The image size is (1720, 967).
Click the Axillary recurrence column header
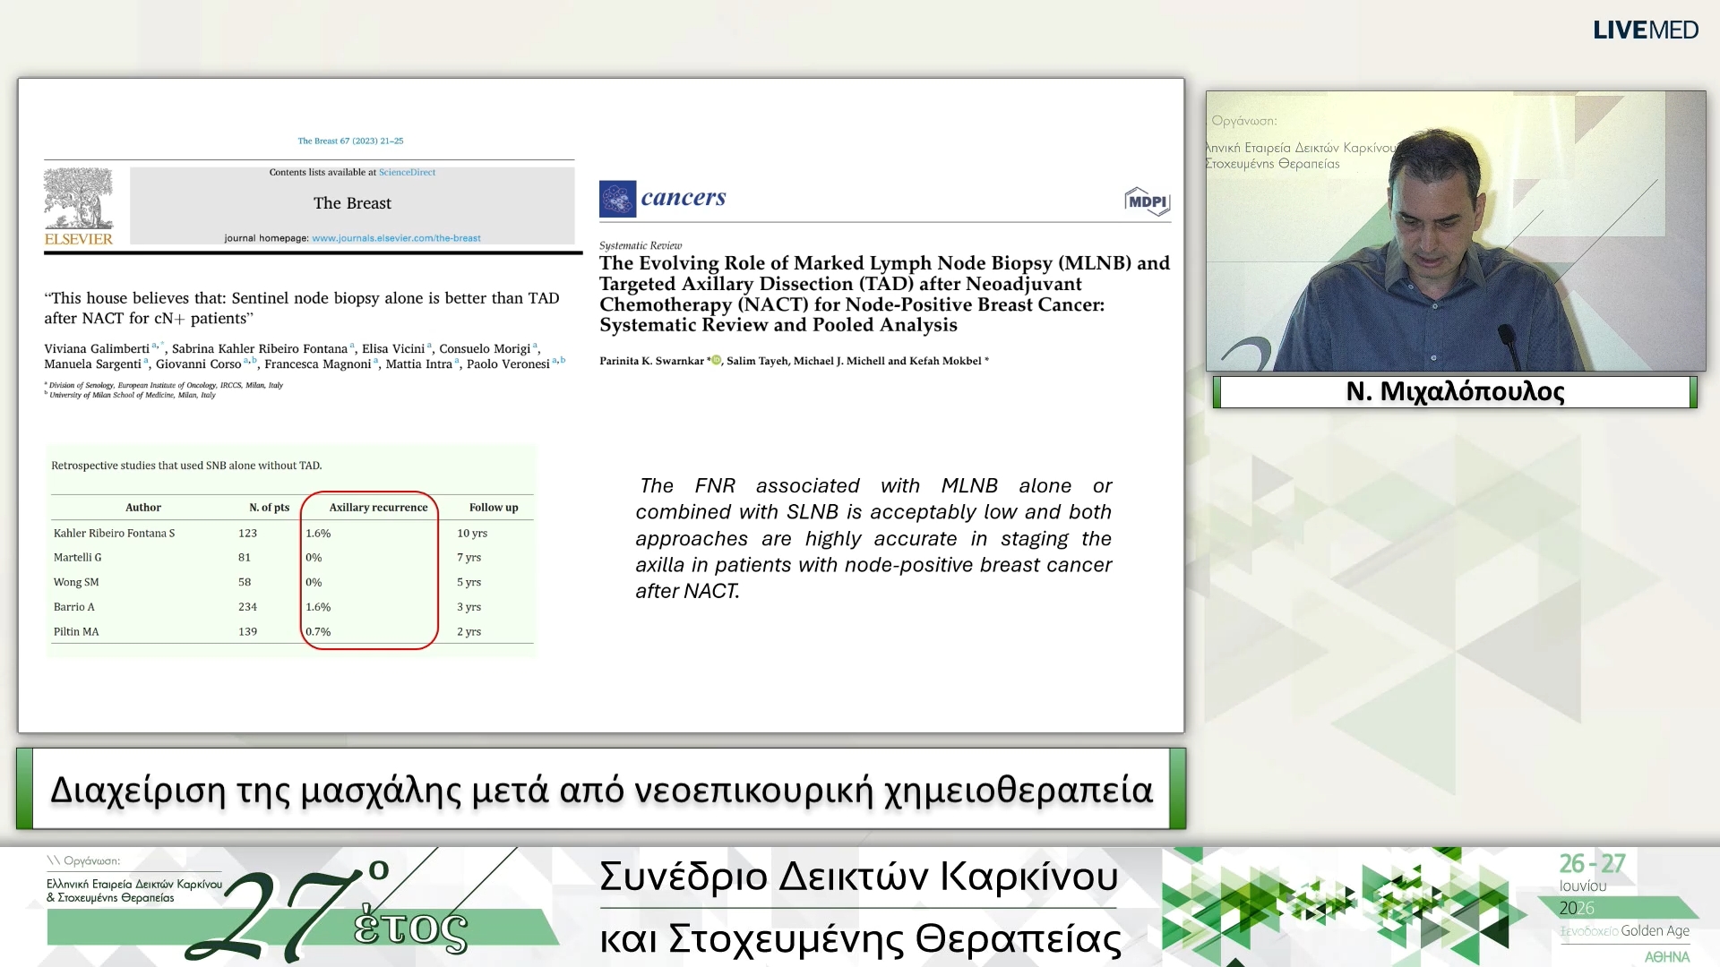(x=378, y=507)
